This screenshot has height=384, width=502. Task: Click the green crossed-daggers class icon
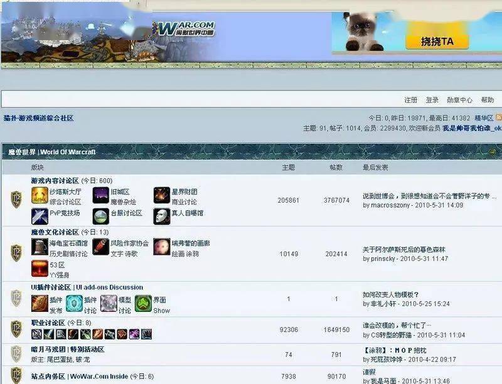[x=85, y=334]
